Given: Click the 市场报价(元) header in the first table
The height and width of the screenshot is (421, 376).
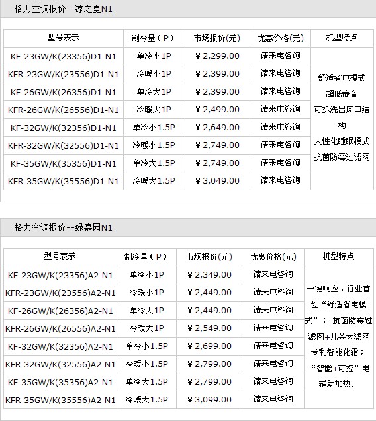Looking at the screenshot, I should 217,38.
